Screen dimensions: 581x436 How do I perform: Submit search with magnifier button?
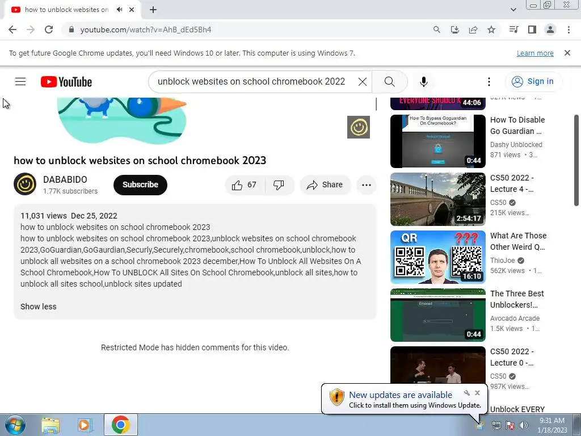(389, 82)
